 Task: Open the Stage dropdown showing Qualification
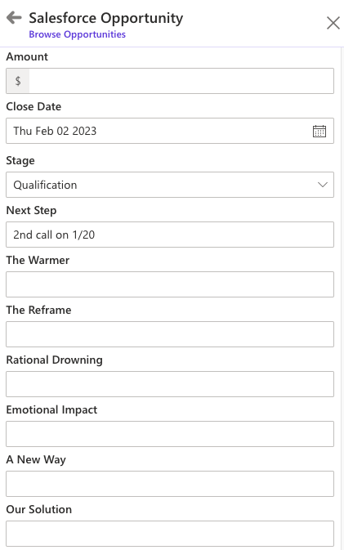click(x=170, y=185)
